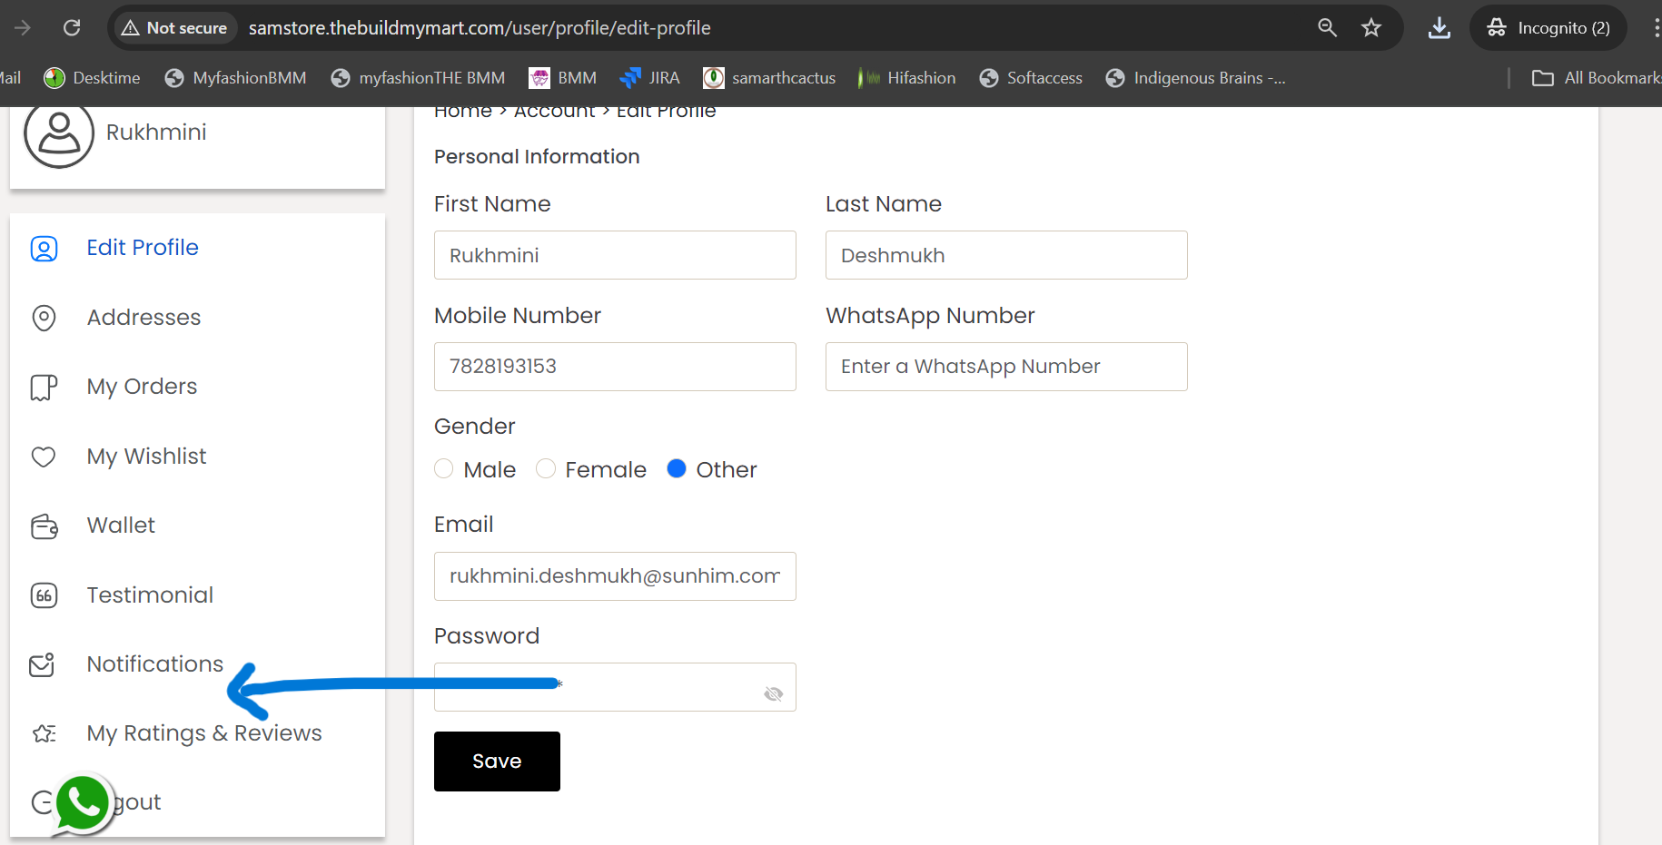Click the Account breadcrumb link
This screenshot has width=1662, height=845.
(x=555, y=113)
